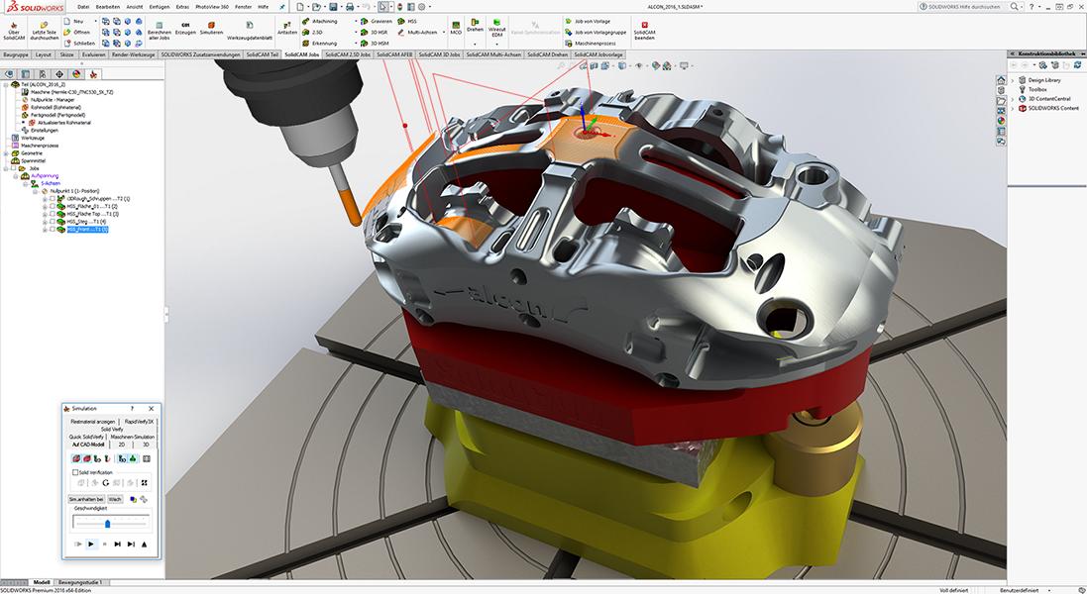The height and width of the screenshot is (594, 1087).
Task: Click the Sim.anhalten bei button
Action: point(86,499)
